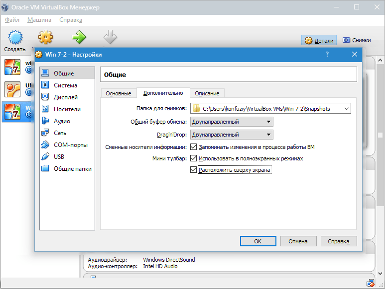Expand the Папка для снимков path dropdown
The width and height of the screenshot is (385, 289).
click(346, 109)
